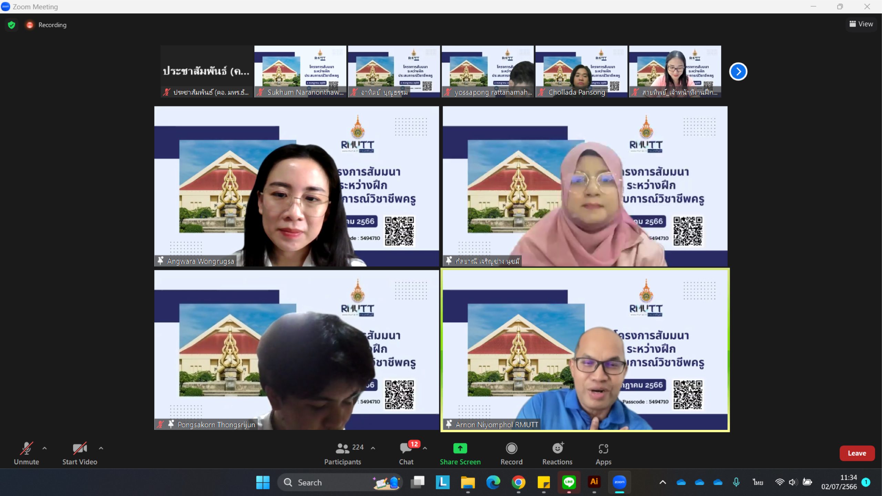882x496 pixels.
Task: Click the Share Screen button
Action: [460, 454]
